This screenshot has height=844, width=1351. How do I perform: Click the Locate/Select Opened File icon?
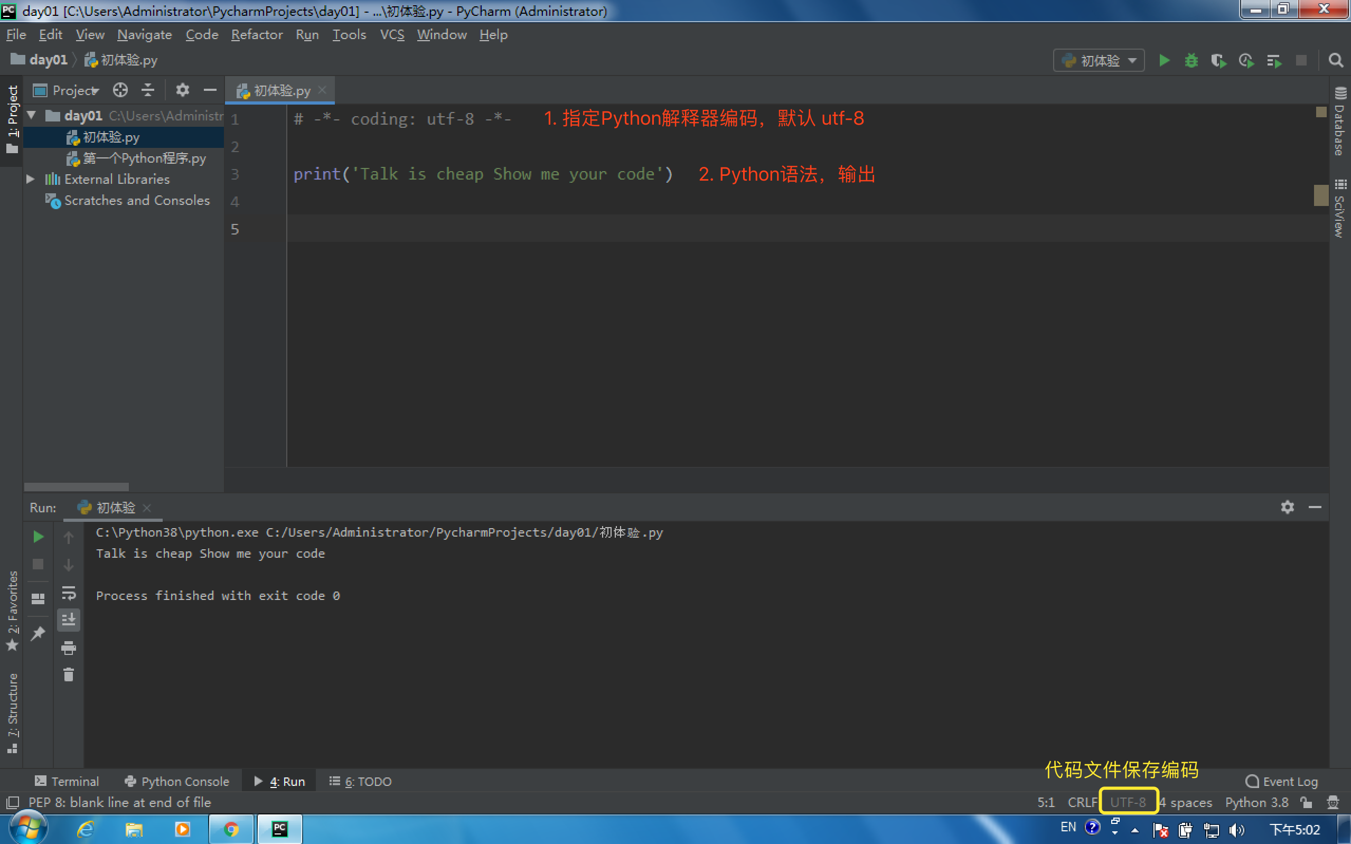[120, 90]
